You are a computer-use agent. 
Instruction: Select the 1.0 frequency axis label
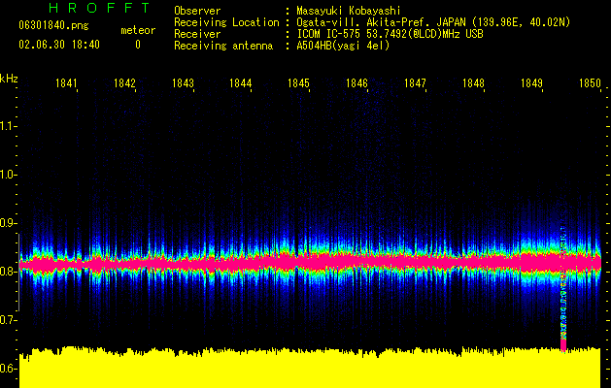9,175
